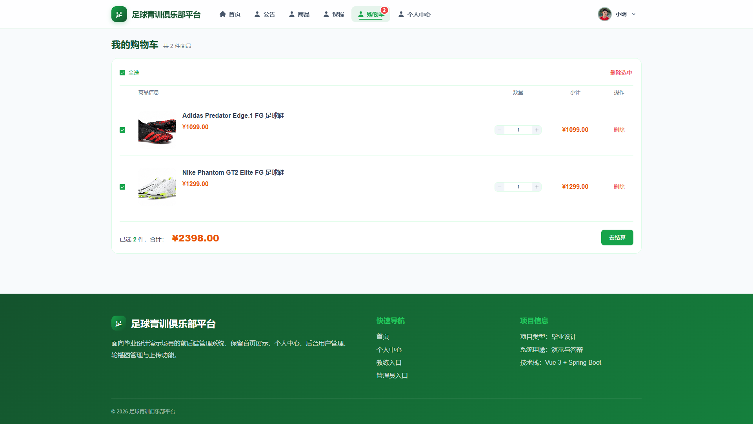Click the 共 2 件商品 count text
Image resolution: width=753 pixels, height=424 pixels.
(x=177, y=46)
